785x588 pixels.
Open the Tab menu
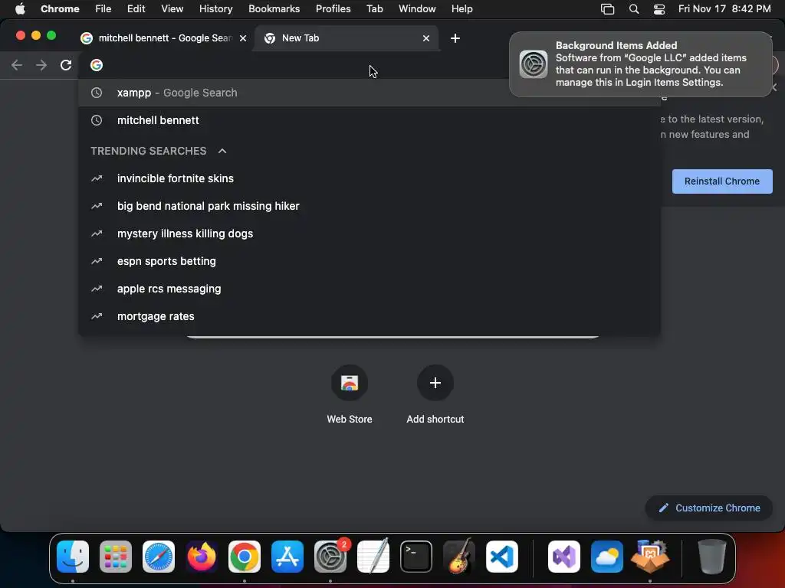tap(374, 9)
